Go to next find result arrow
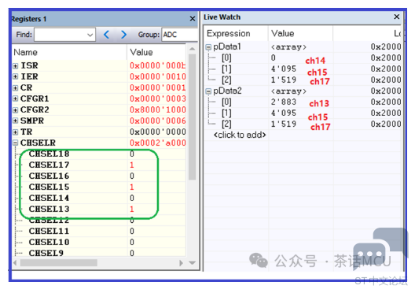The height and width of the screenshot is (293, 415). [x=123, y=35]
